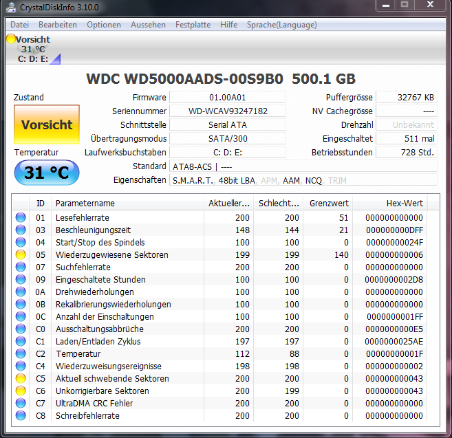Click yellow circle for Unkorrigierbare Sektoren
The image size is (452, 438).
click(x=21, y=391)
